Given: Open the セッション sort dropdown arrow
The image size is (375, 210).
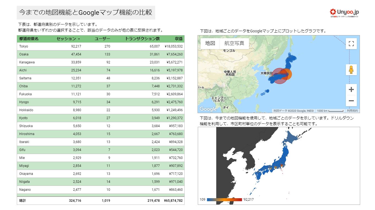Looking at the screenshot, I should pyautogui.click(x=79, y=39).
